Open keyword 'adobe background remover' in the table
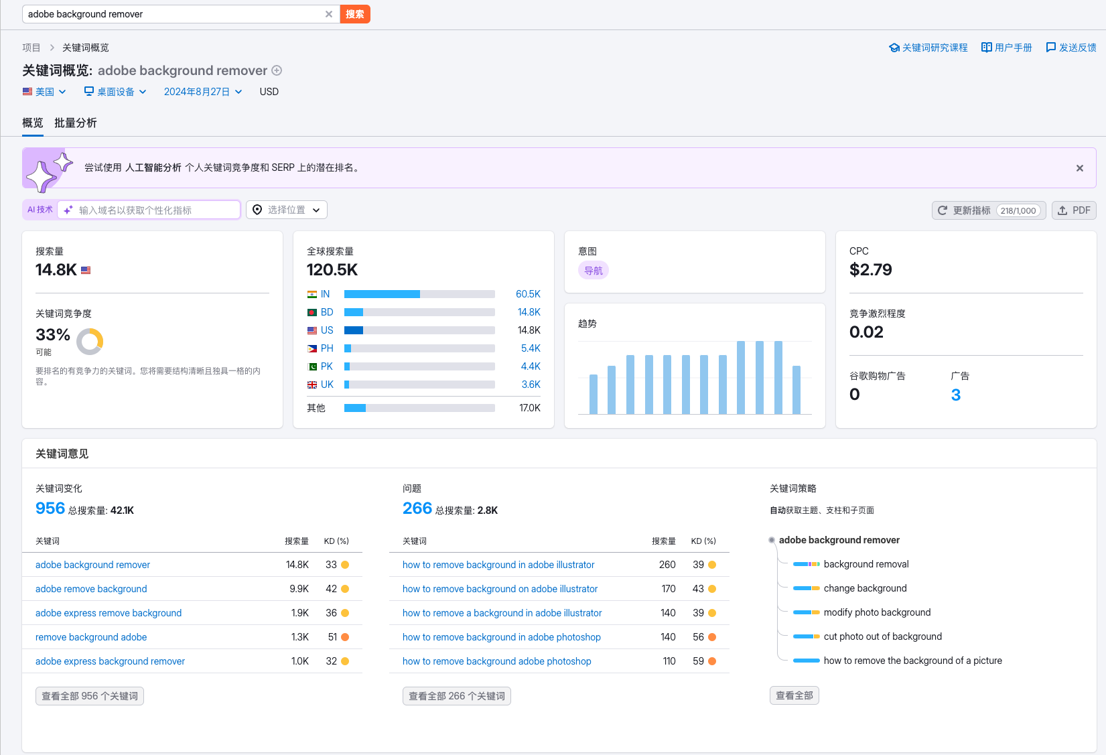Viewport: 1106px width, 755px height. [92, 565]
